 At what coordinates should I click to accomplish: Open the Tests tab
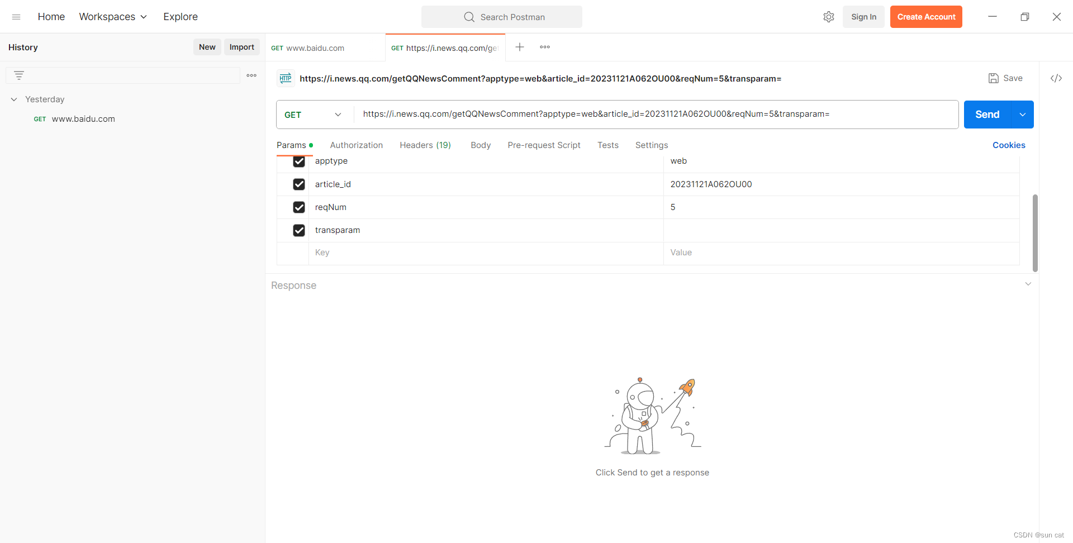pos(608,145)
